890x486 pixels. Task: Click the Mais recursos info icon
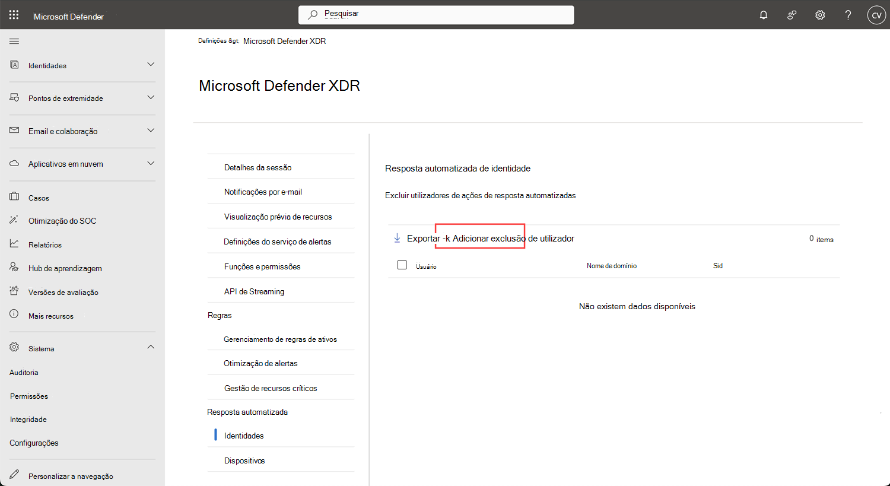pyautogui.click(x=14, y=315)
